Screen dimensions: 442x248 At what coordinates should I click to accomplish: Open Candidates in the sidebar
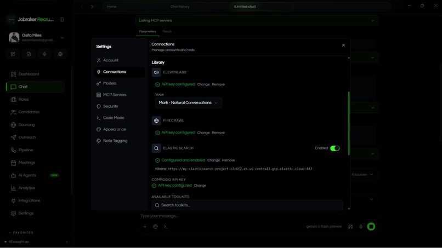[x=35, y=112]
